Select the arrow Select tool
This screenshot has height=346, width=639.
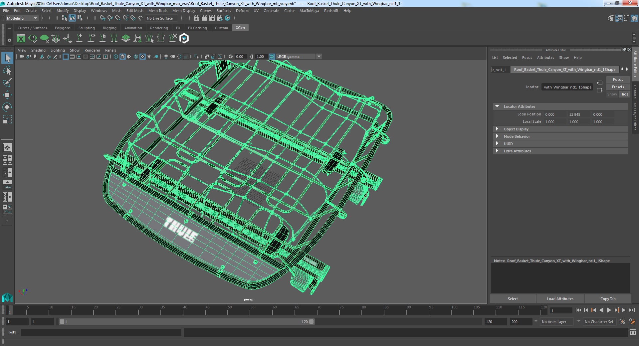[7, 58]
